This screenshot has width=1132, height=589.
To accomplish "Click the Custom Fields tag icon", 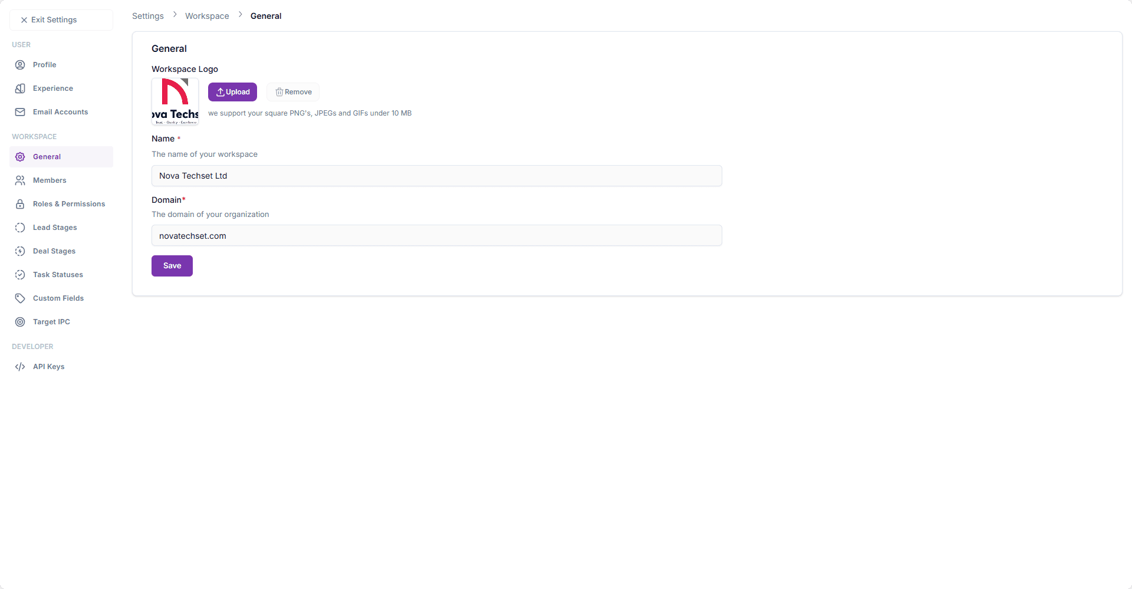I will tap(20, 298).
